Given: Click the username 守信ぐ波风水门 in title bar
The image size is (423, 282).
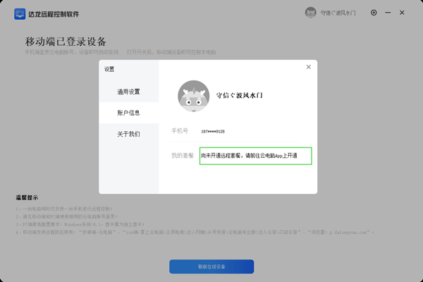Looking at the screenshot, I should click(x=338, y=13).
